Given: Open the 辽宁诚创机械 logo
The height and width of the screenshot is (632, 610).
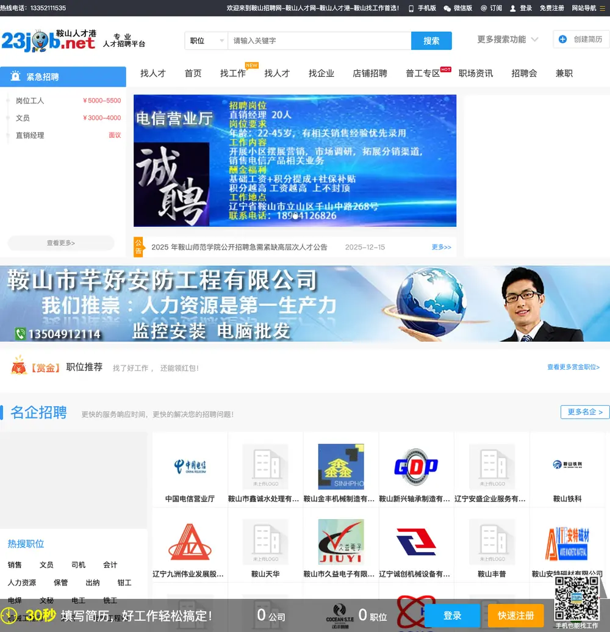Looking at the screenshot, I should click(416, 542).
